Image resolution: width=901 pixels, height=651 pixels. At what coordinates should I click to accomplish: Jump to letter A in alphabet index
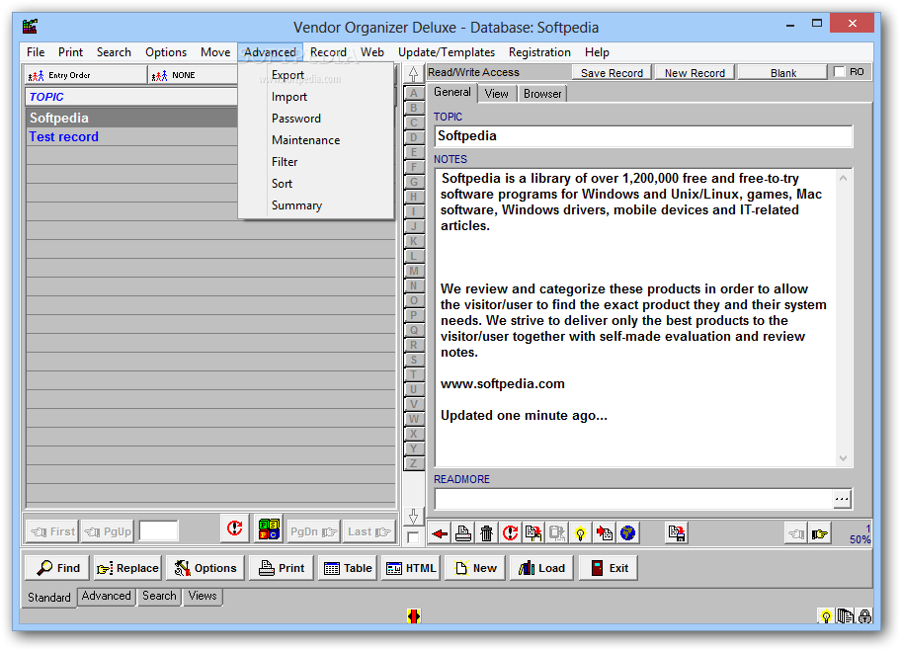[x=413, y=93]
